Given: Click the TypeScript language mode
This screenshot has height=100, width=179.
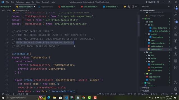Looking at the screenshot, I should pyautogui.click(x=144, y=94).
